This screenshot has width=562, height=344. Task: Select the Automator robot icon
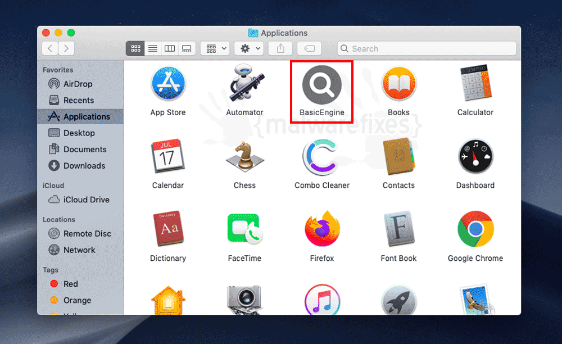pos(246,83)
